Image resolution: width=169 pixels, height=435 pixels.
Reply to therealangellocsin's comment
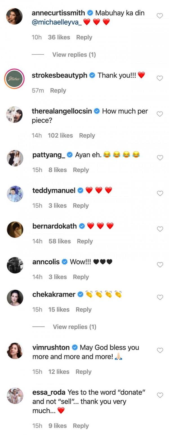pos(87,136)
